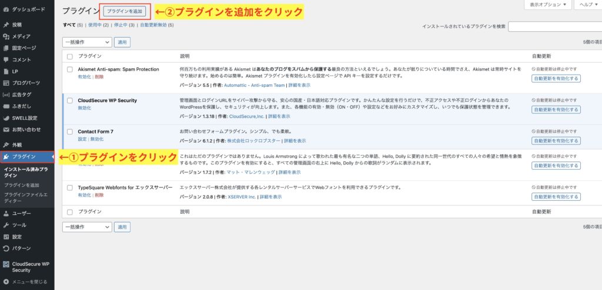Viewport: 602px width, 290px height.
Task: Check the Akismet Anti-spam plugin checkbox
Action: tap(70, 69)
